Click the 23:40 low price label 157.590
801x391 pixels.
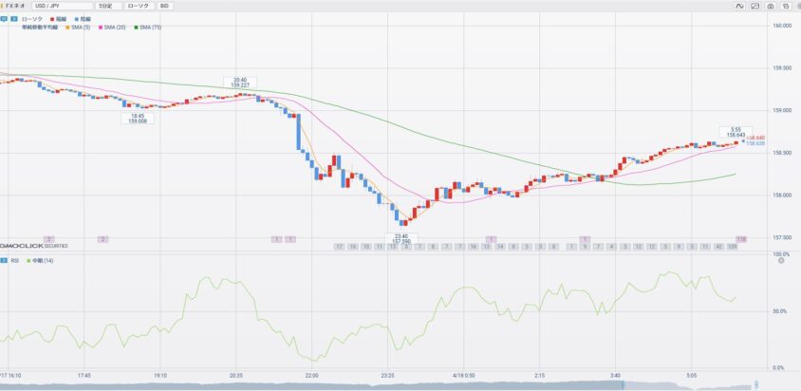(x=401, y=238)
